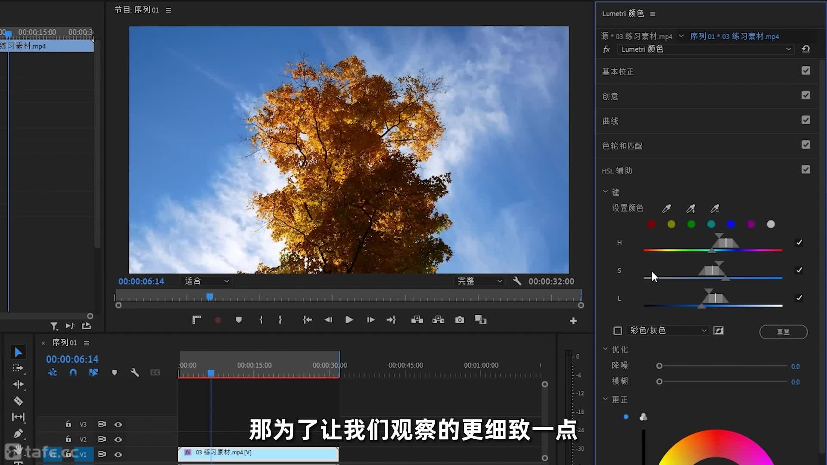
Task: Uncheck 曲线 section checkbox
Action: [x=806, y=120]
